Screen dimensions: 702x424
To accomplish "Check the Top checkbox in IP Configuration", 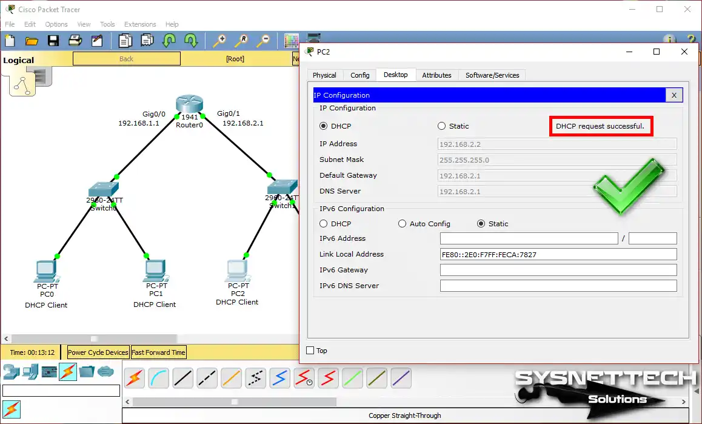I will click(x=309, y=350).
